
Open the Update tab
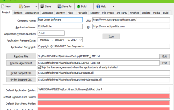[146, 13]
